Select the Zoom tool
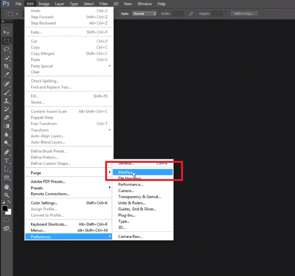295x276 pixels. [x=6, y=195]
